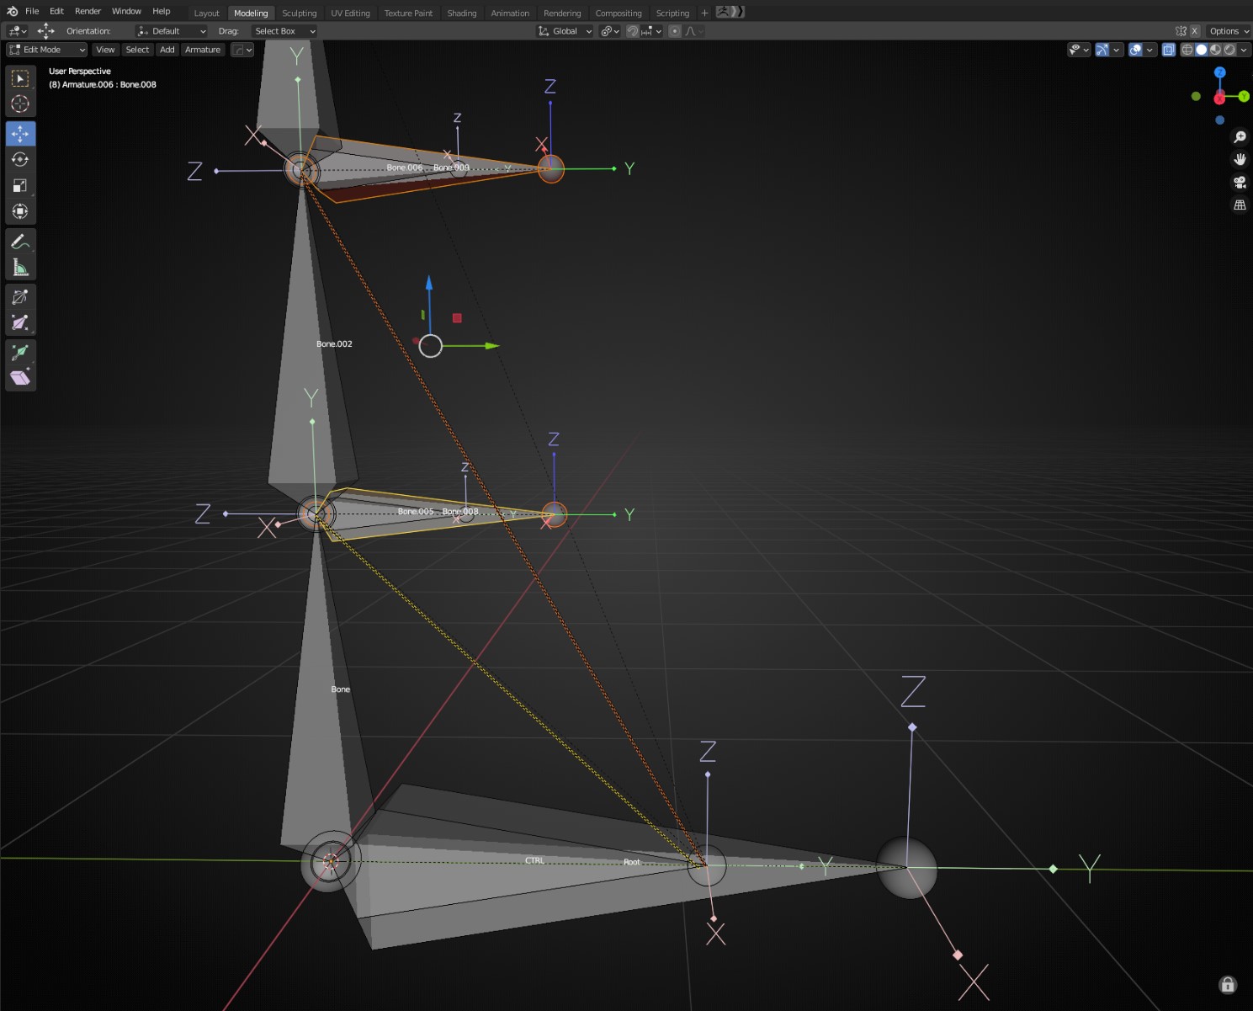The image size is (1253, 1011).
Task: Select the Shear tool
Action: (x=20, y=379)
